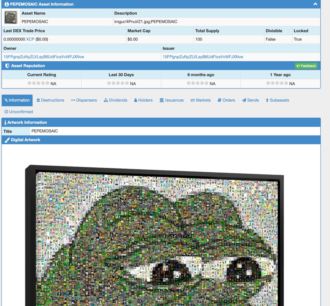Click the 1 Year ago rating stars
330x306 pixels.
coord(277,83)
